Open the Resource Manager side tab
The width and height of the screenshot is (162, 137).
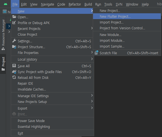[x=3, y=35]
